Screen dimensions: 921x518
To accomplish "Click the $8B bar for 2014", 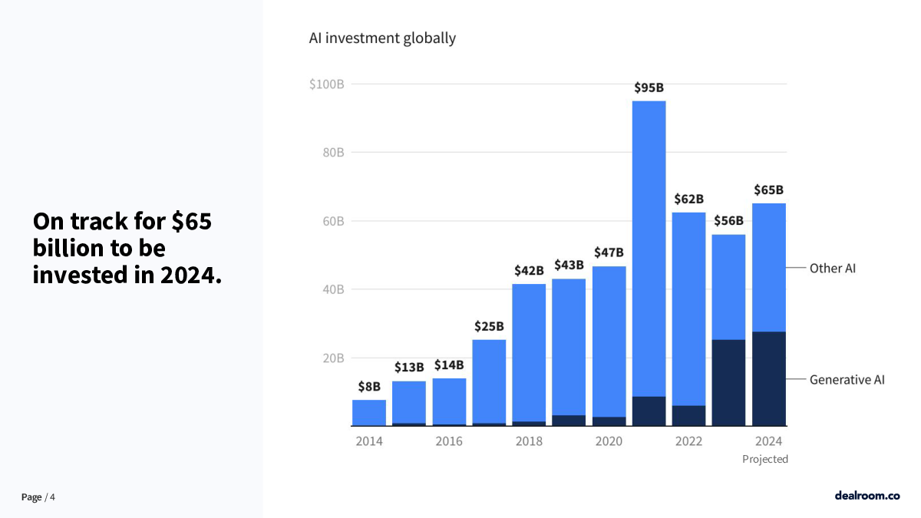I will click(369, 413).
